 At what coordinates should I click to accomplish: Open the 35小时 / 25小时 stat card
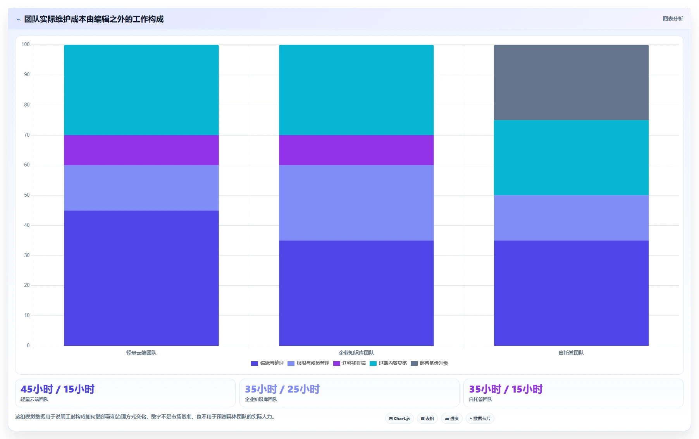click(349, 393)
